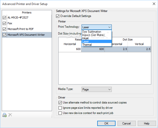The image size is (158, 128).
Task: Select Inkjet print technology
Action: click(96, 38)
